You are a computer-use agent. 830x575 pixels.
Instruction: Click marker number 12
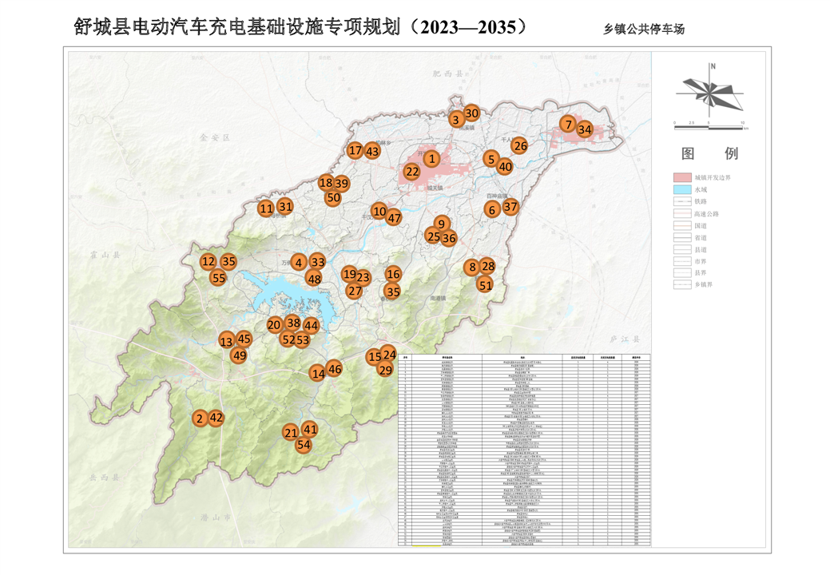(x=208, y=261)
